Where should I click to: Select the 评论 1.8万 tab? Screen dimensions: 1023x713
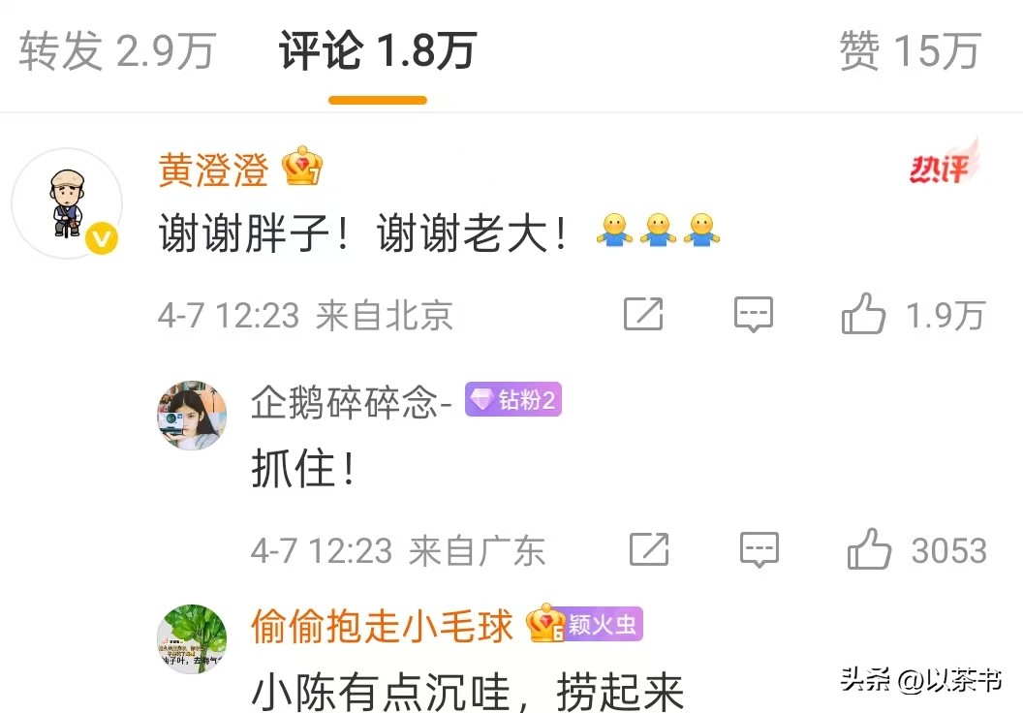click(378, 50)
